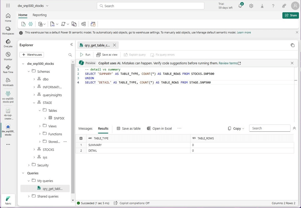301x208 pixels.
Task: Open the app launcher grid icon
Action: (x=8, y=6)
